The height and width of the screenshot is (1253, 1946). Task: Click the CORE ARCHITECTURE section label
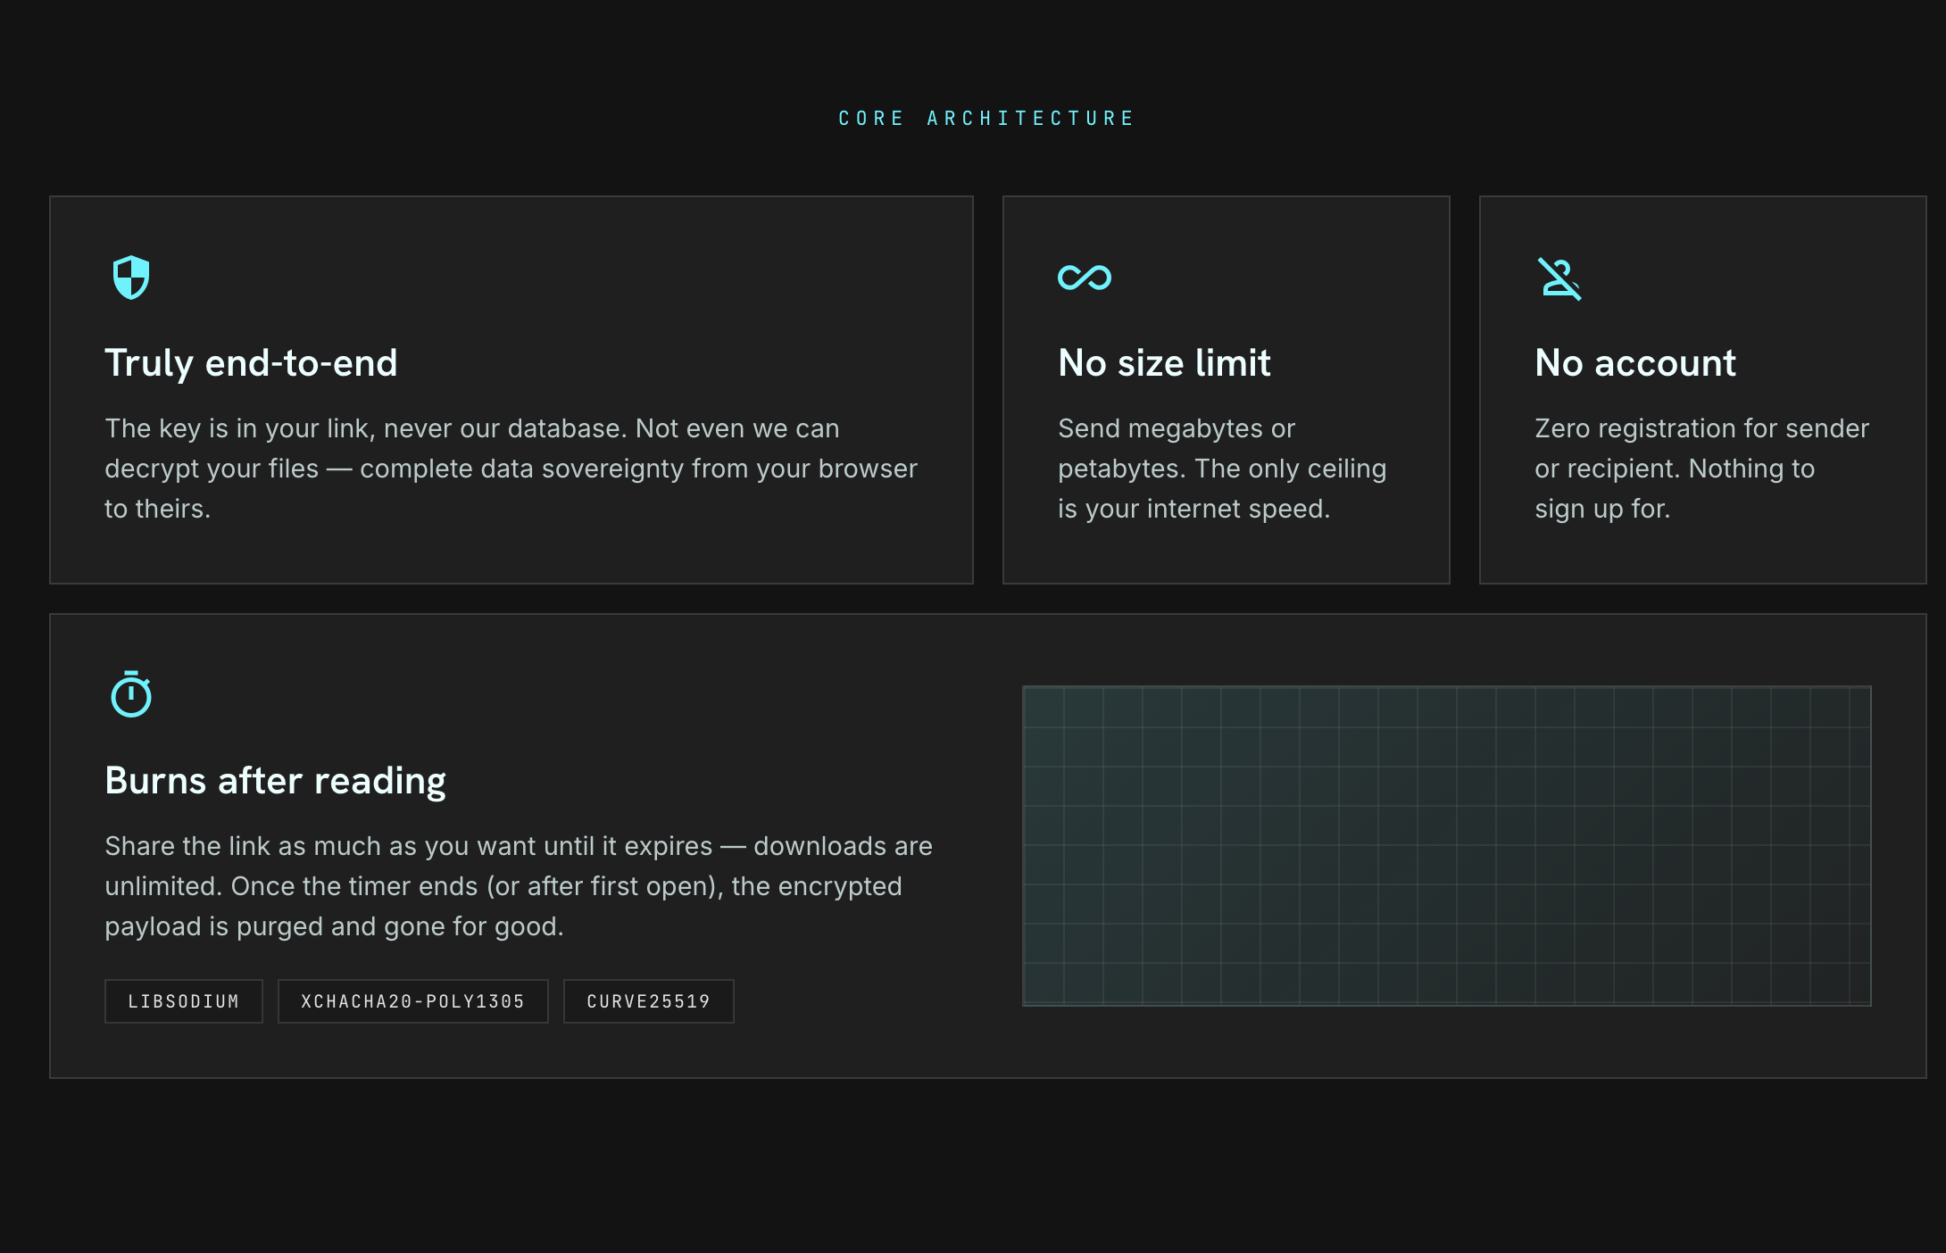point(986,119)
